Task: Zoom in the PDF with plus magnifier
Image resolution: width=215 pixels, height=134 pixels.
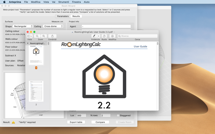Action: point(43,36)
